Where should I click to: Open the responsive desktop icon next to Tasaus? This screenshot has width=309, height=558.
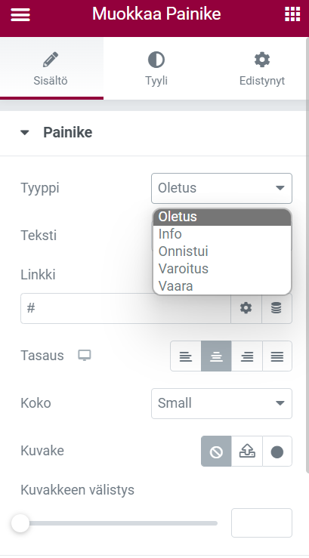(85, 356)
